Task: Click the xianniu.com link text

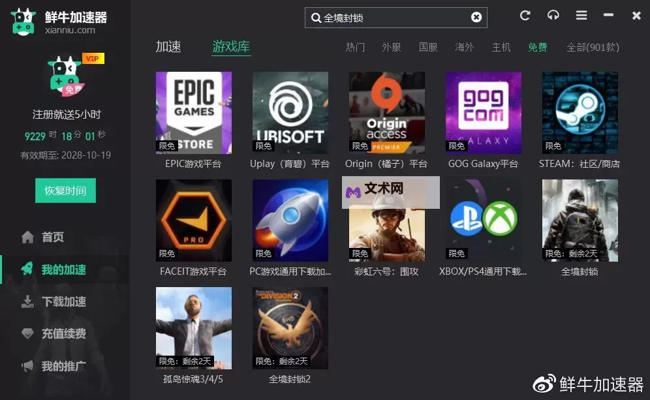Action: point(70,30)
